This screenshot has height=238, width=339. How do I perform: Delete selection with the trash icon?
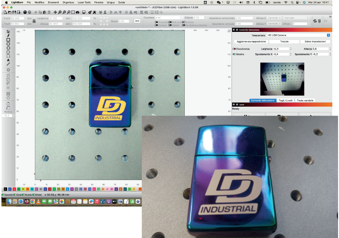click(x=49, y=12)
